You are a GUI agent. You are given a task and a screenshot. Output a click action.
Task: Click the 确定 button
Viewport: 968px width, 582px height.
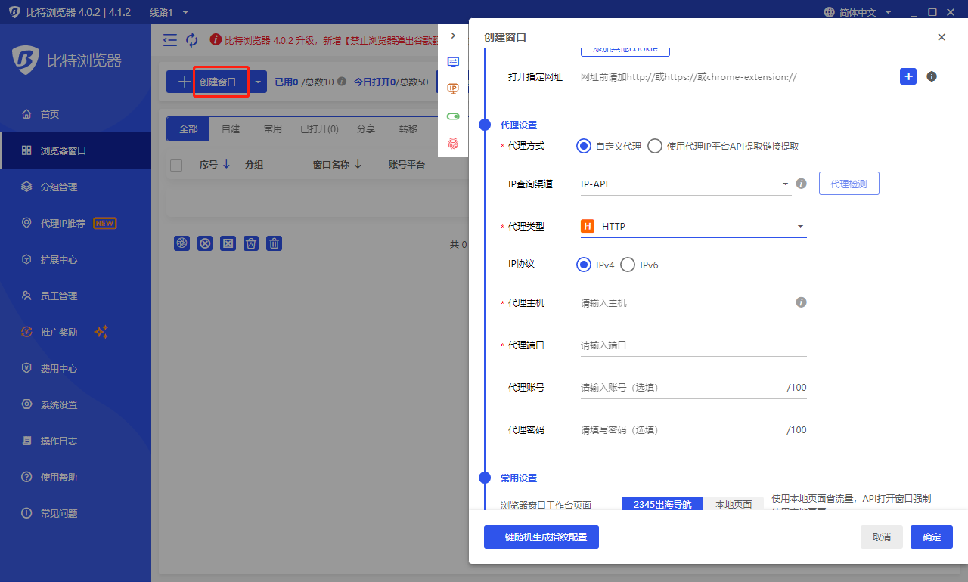[x=932, y=537]
